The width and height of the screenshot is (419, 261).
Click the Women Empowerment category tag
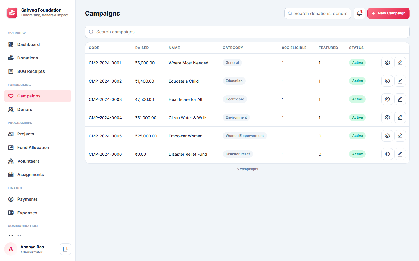(245, 136)
